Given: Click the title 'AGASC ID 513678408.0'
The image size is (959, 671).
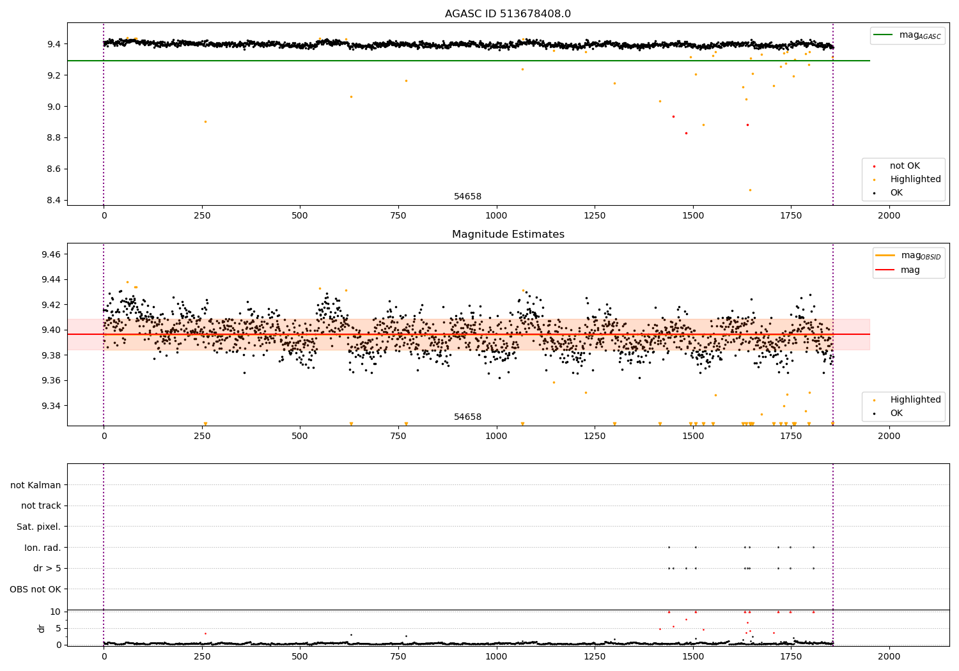Looking at the screenshot, I should [508, 14].
